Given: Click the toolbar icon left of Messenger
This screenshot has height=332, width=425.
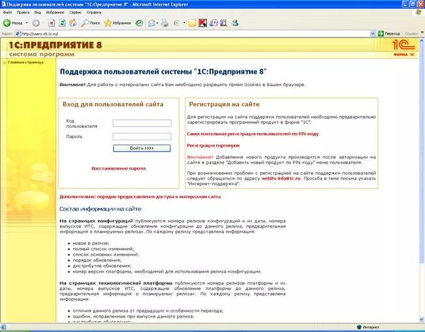Looking at the screenshot, I should pyautogui.click(x=224, y=23).
